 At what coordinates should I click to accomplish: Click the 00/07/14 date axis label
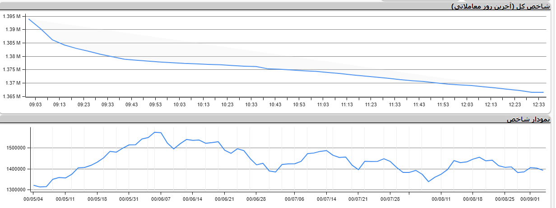click(326, 199)
